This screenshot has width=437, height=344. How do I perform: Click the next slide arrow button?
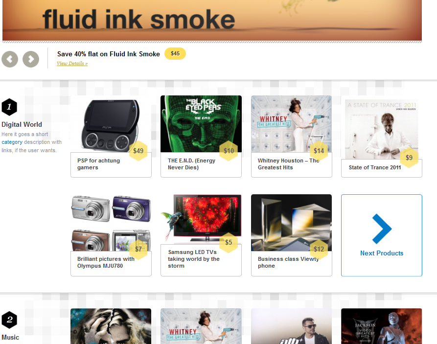tap(31, 59)
